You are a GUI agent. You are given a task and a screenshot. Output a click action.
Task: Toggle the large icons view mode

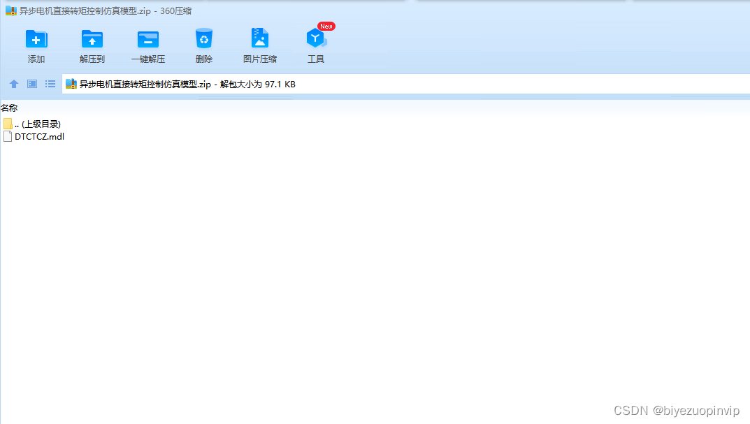click(31, 84)
